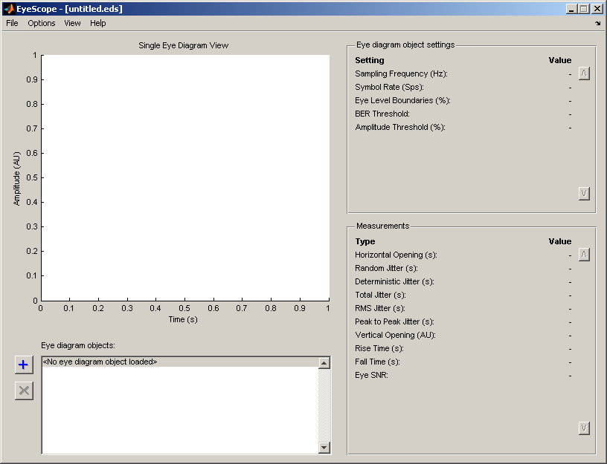
Task: Open the View menu
Action: pyautogui.click(x=72, y=23)
